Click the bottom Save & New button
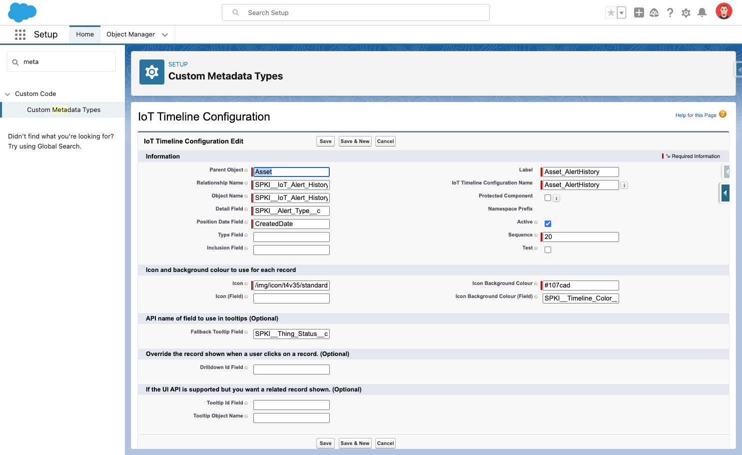 pos(355,443)
